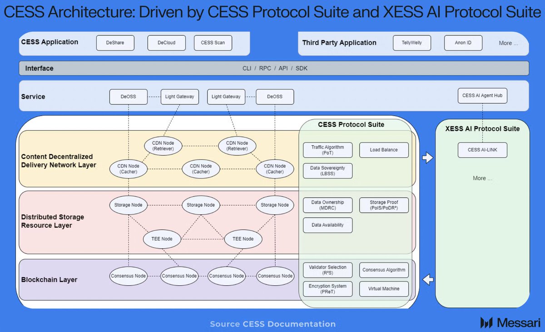This screenshot has height=332, width=545.
Task: Select the DeCloud application box
Action: point(167,43)
